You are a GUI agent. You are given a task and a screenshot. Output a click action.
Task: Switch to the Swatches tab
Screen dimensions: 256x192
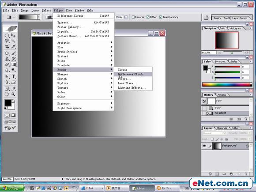[x=220, y=61]
